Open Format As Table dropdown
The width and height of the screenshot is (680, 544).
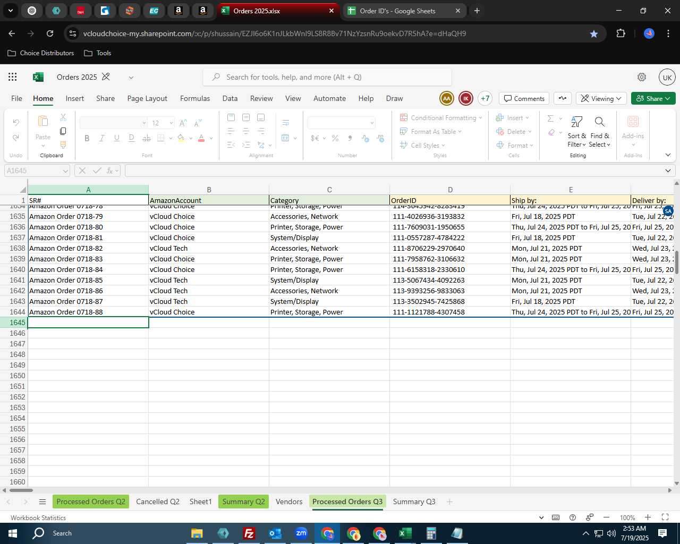[431, 131]
